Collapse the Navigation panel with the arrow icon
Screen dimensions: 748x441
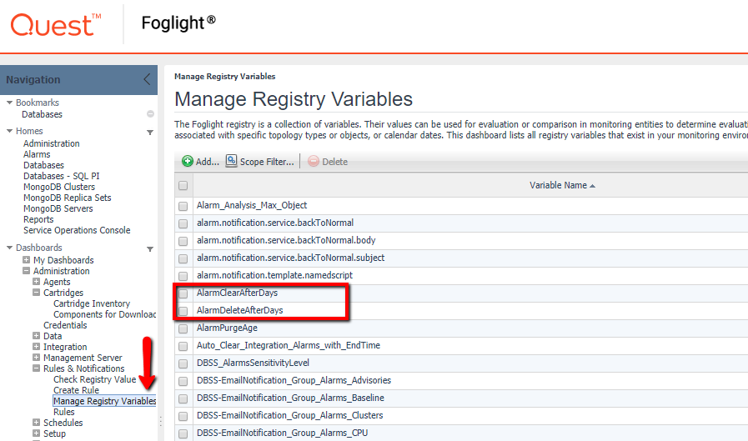pyautogui.click(x=147, y=79)
